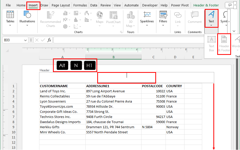The width and height of the screenshot is (240, 150).
Task: Expand the pie chart dropdown arrow
Action: coord(70,26)
